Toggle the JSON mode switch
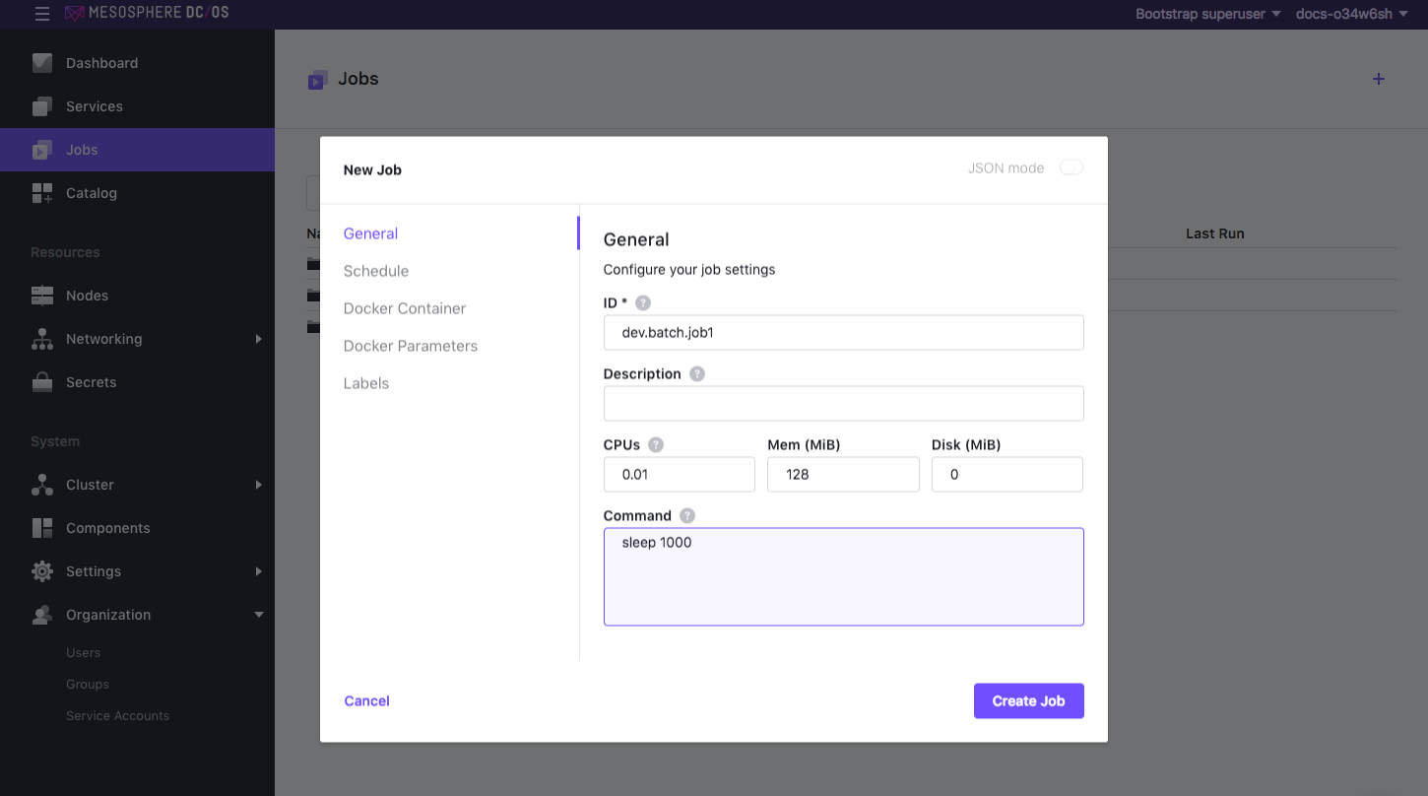This screenshot has height=796, width=1428. [x=1071, y=167]
